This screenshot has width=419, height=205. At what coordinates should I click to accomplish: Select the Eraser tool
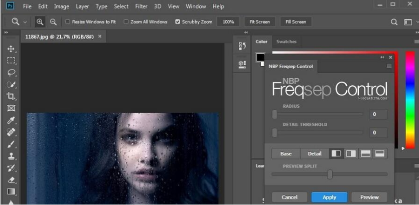pyautogui.click(x=11, y=179)
